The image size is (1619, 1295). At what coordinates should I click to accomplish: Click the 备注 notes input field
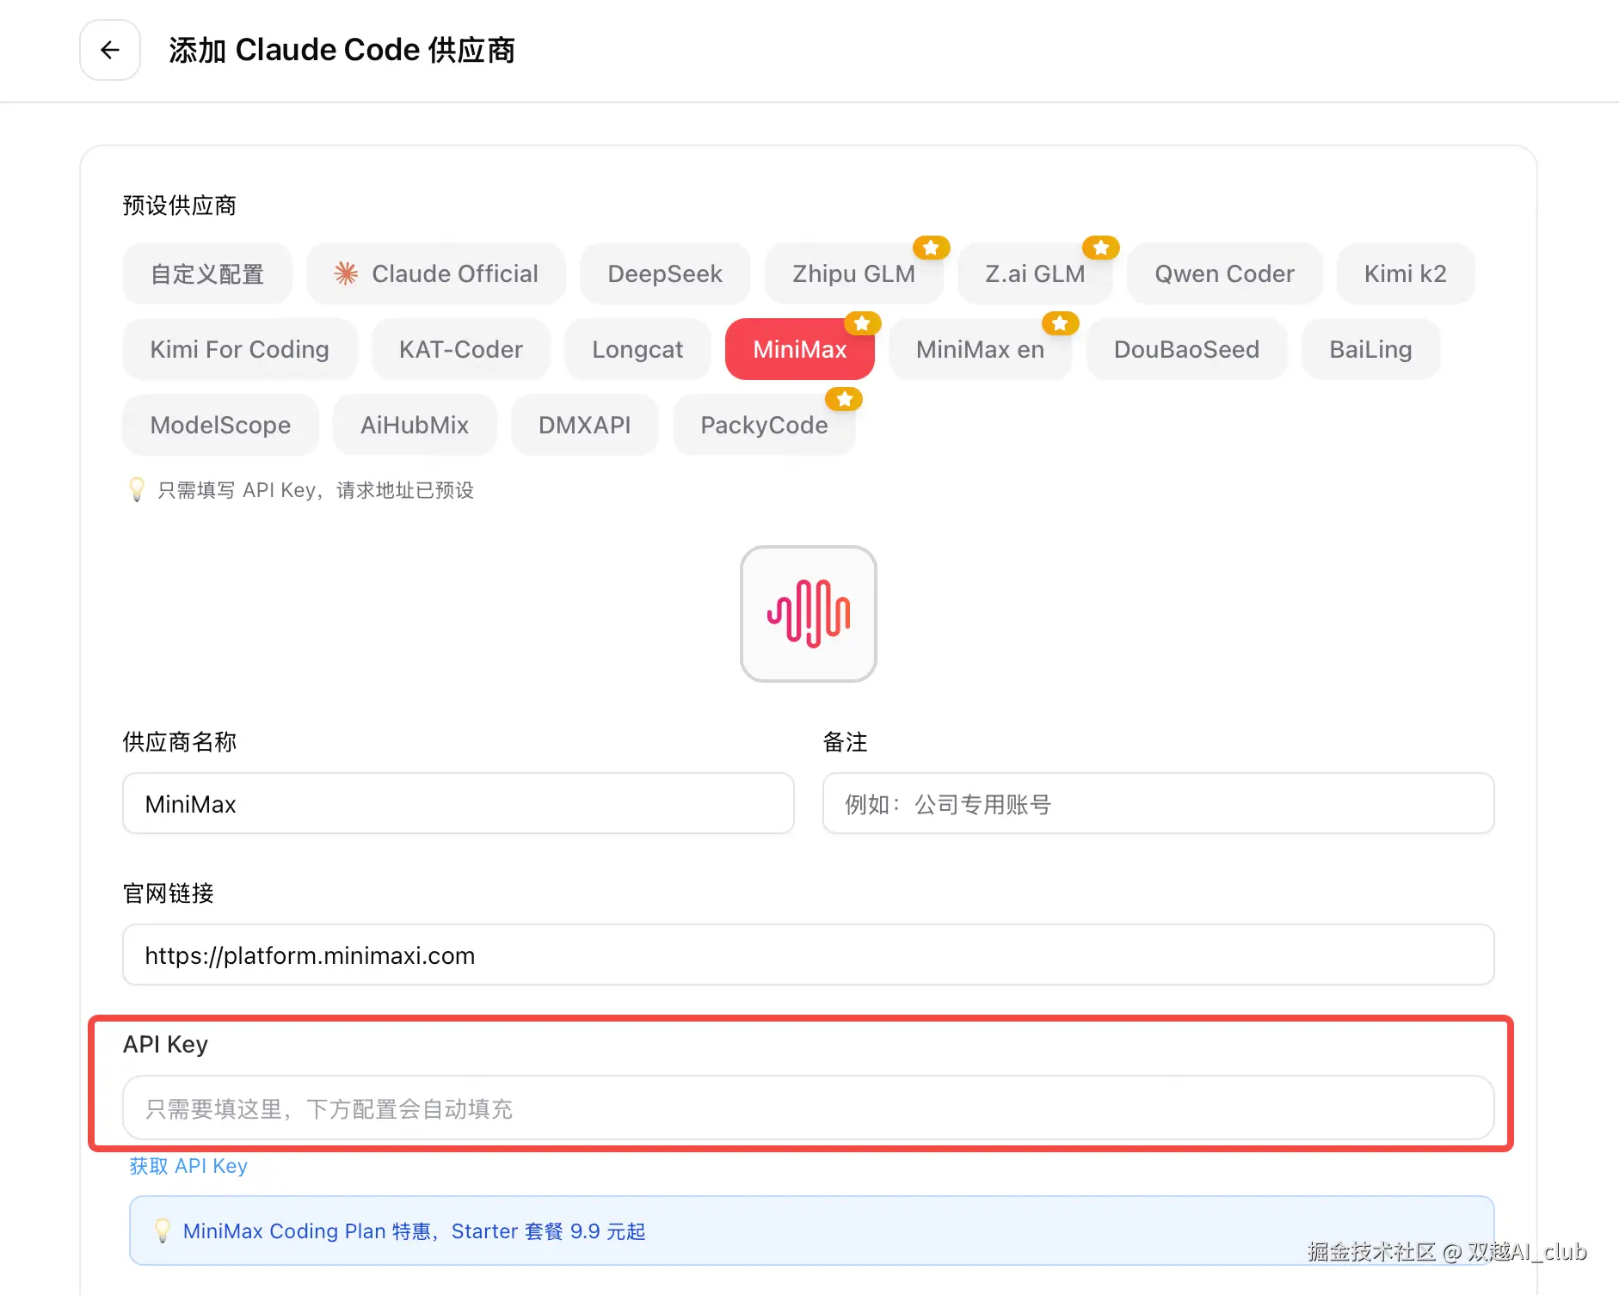click(1159, 803)
